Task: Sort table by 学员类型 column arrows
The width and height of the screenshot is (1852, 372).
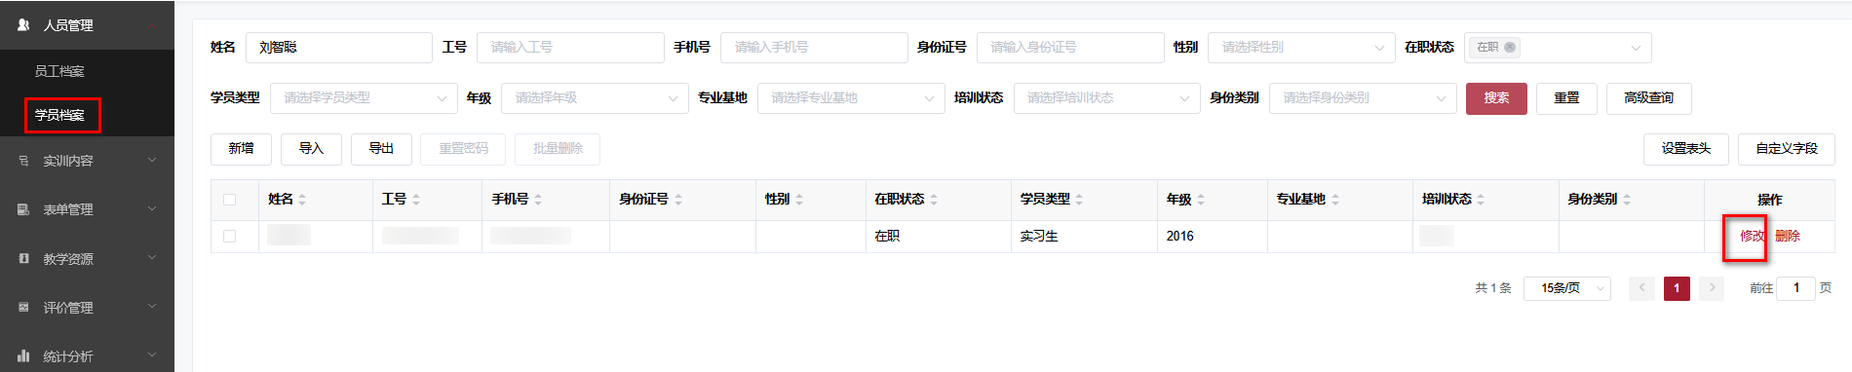Action: pos(1079,199)
